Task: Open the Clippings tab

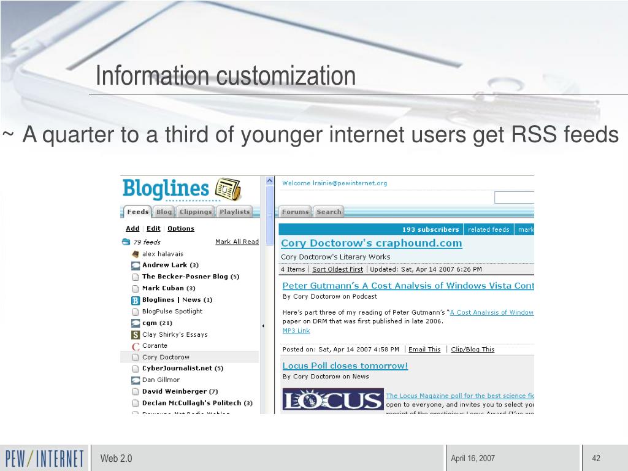Action: (x=196, y=212)
